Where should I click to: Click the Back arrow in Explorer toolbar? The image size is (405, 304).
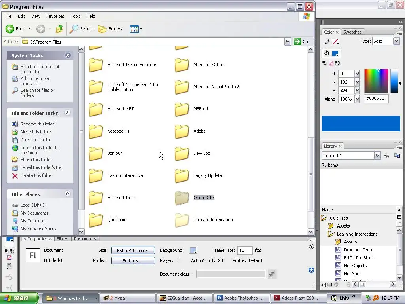pyautogui.click(x=10, y=29)
